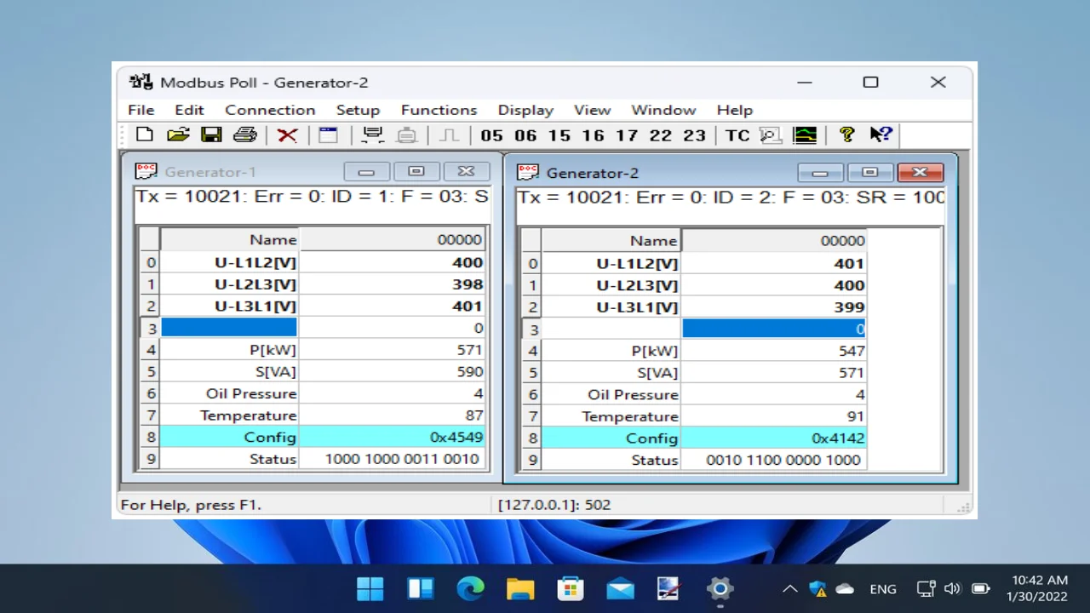Select Temperature value 91 in Generator-2
1090x613 pixels.
(x=773, y=415)
